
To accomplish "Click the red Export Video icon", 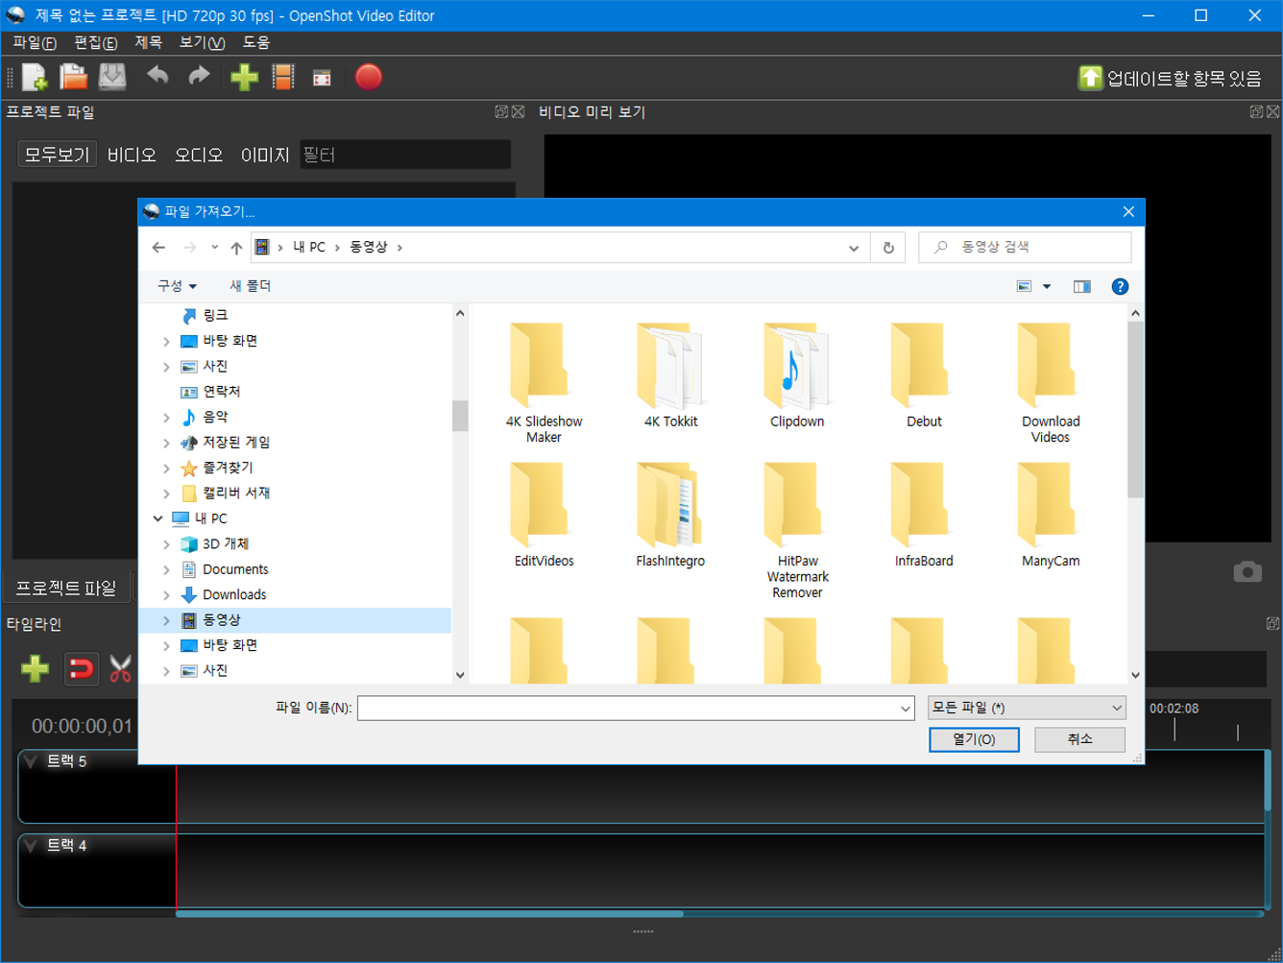I will point(369,77).
